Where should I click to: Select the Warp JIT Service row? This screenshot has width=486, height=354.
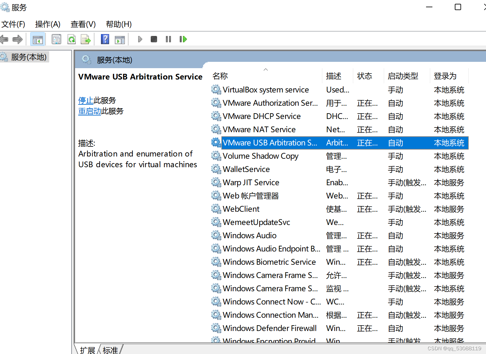point(340,183)
